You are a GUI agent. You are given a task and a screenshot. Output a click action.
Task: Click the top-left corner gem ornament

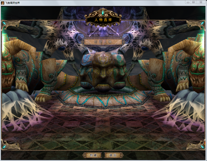[x=4, y=23]
